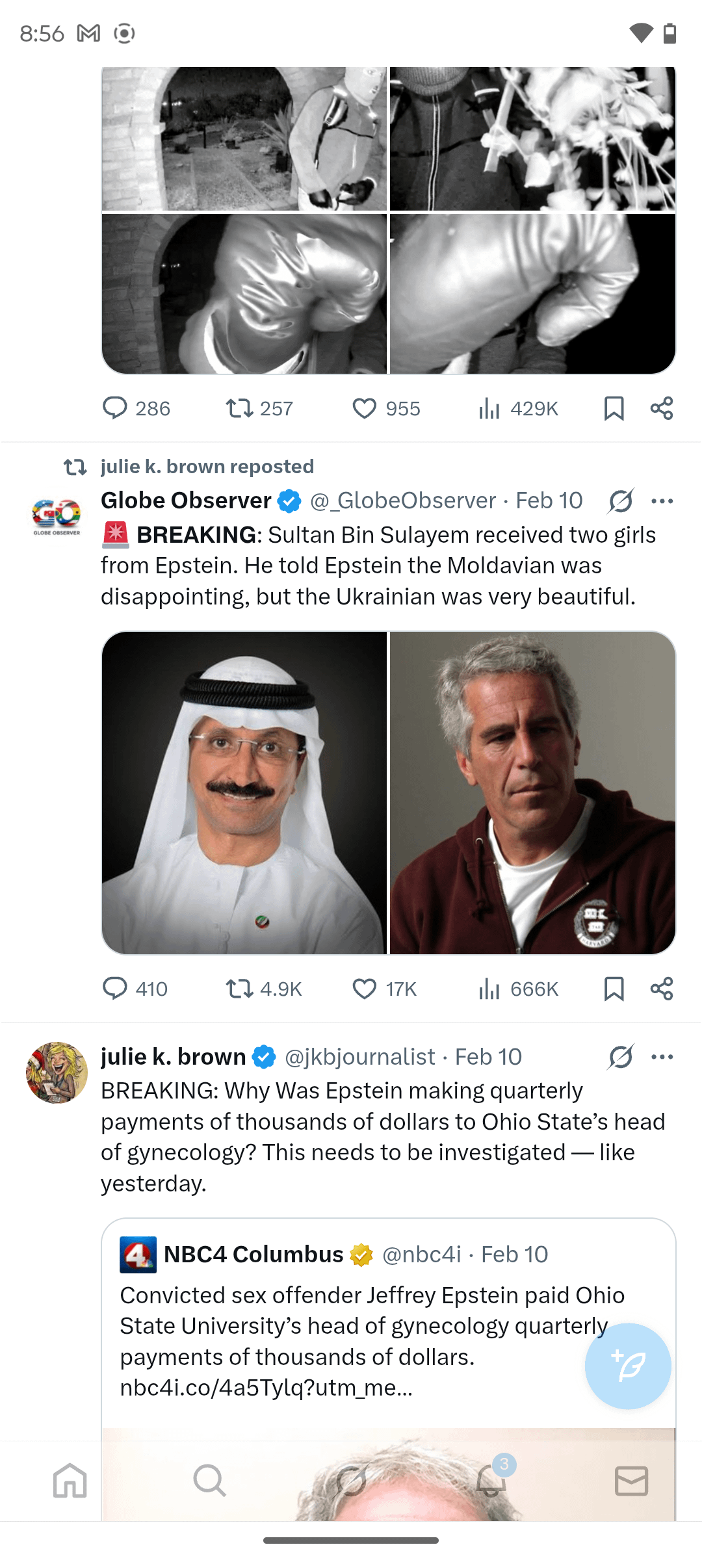View 666K analytics on Globe Observer post
The width and height of the screenshot is (702, 1560).
(x=518, y=989)
